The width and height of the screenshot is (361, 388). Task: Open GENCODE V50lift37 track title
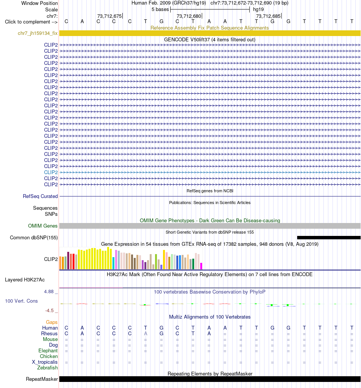click(210, 39)
